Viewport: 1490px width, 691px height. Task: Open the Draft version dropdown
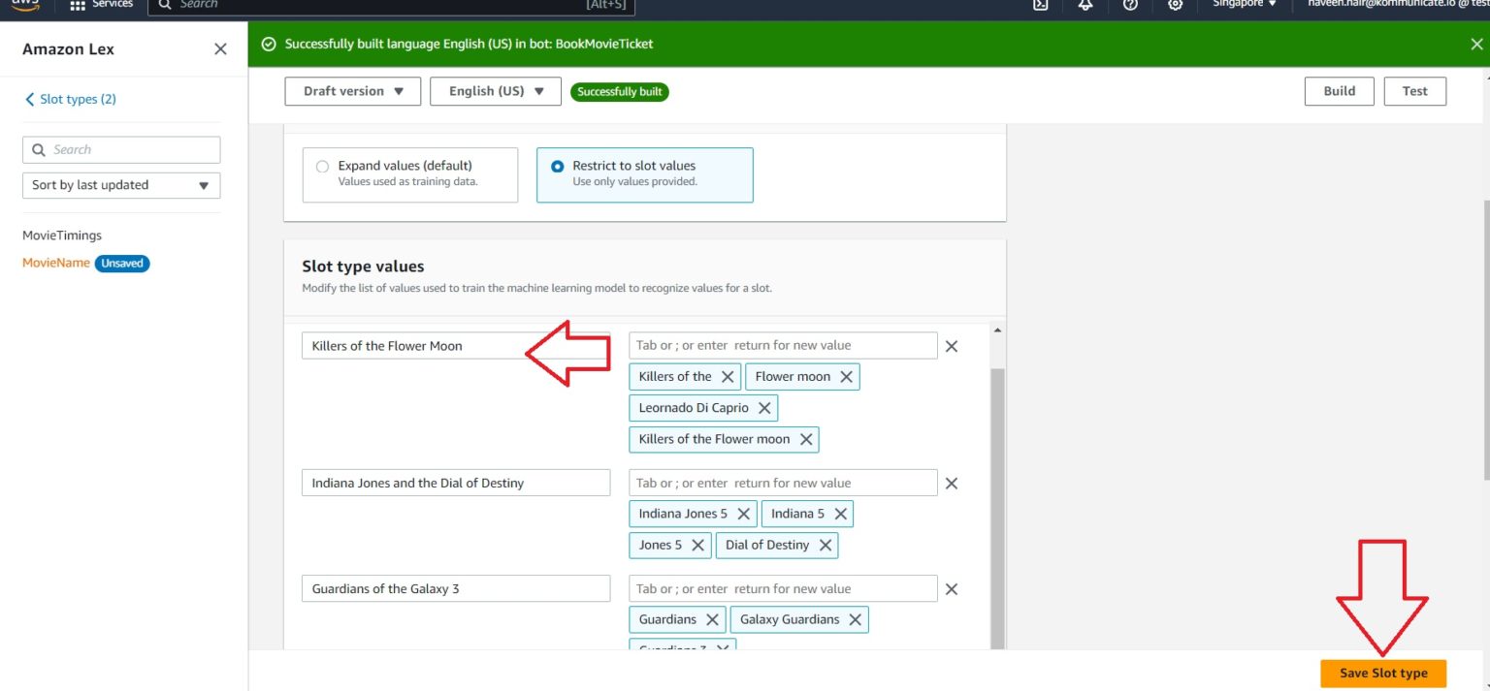[352, 91]
